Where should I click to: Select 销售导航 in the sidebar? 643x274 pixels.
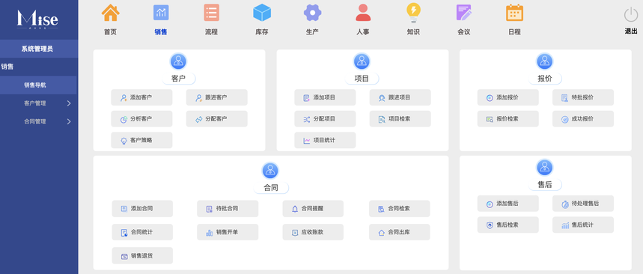pos(38,85)
